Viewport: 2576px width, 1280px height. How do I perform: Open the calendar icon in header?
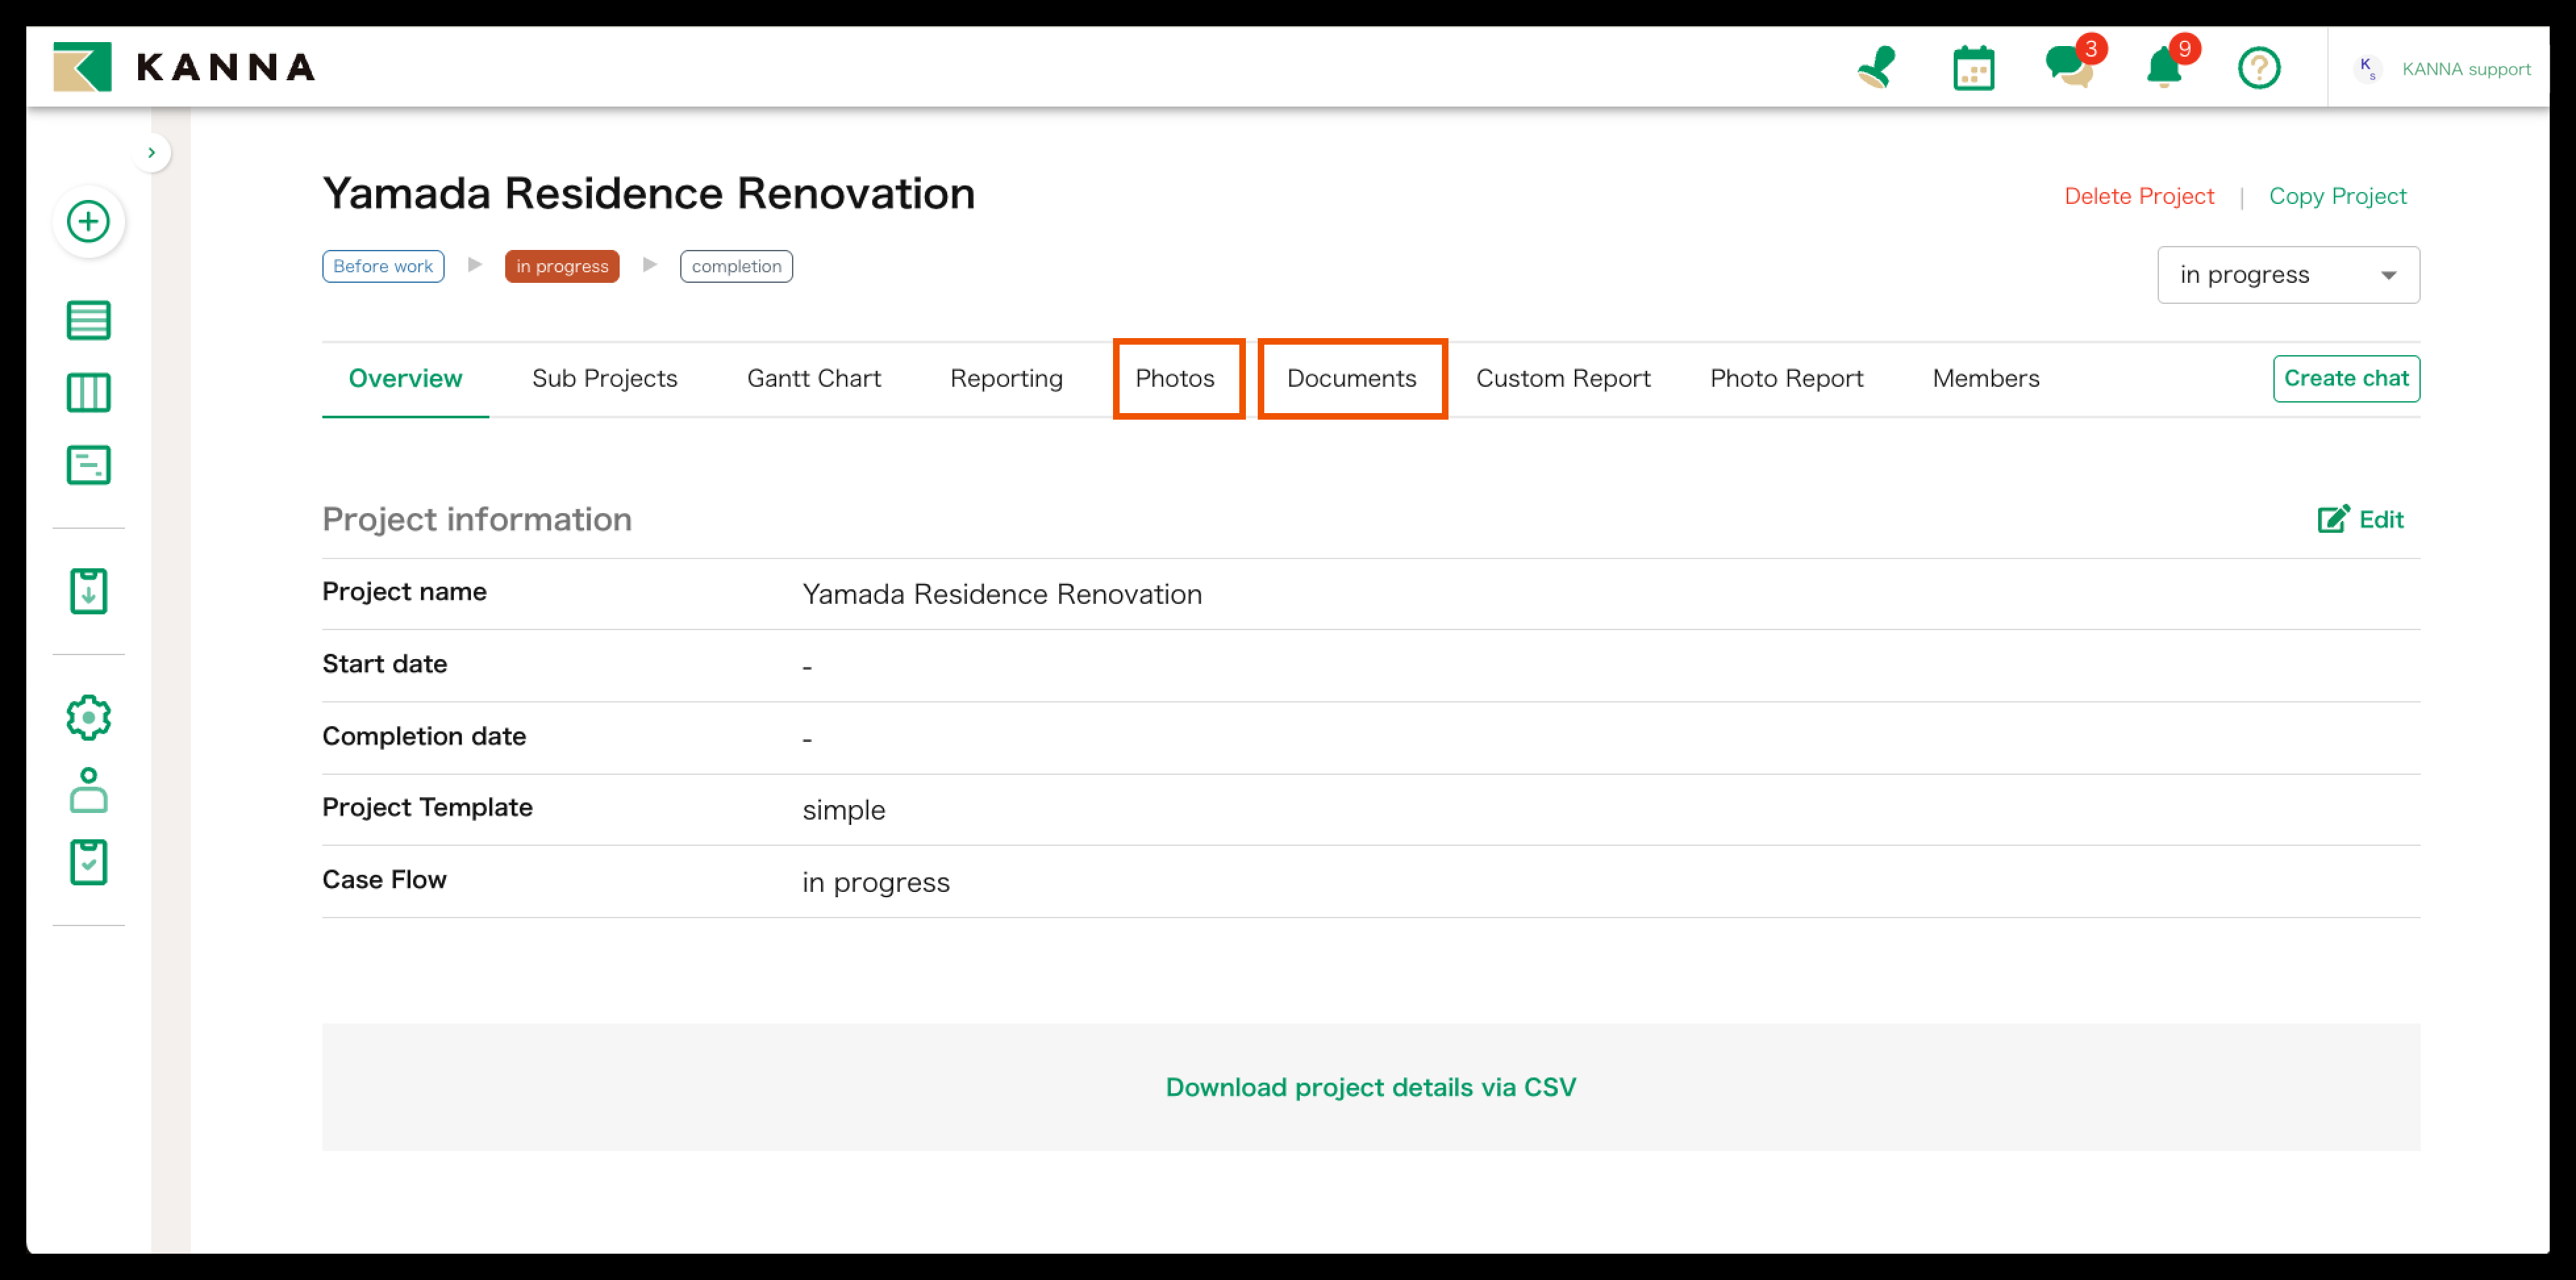point(1973,68)
